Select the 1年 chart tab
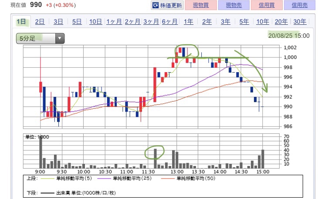This screenshot has width=318, height=199. click(188, 22)
